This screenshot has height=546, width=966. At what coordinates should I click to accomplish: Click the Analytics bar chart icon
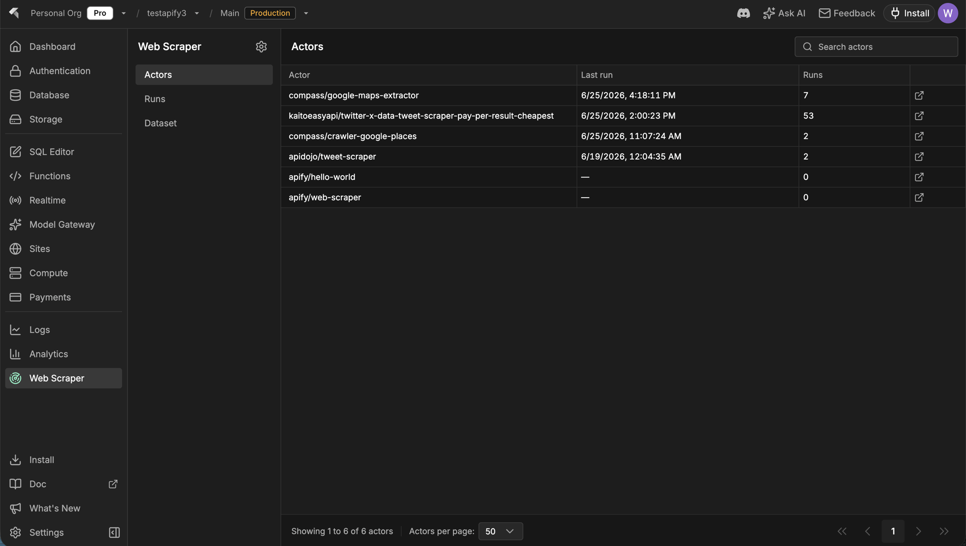(15, 354)
